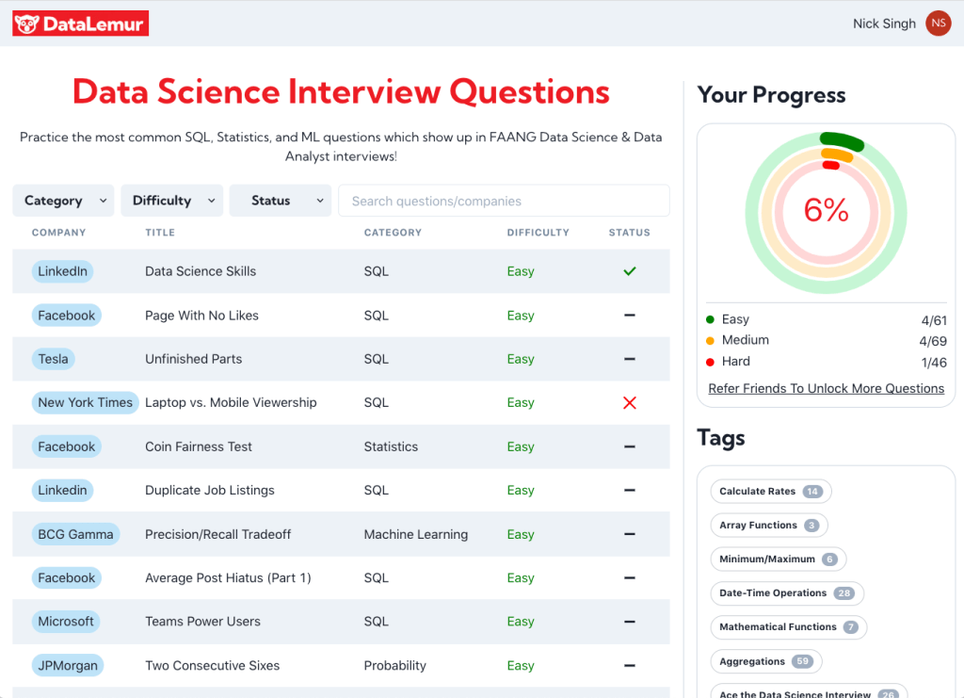964x698 pixels.
Task: Click the COMPANY column header
Action: point(59,233)
